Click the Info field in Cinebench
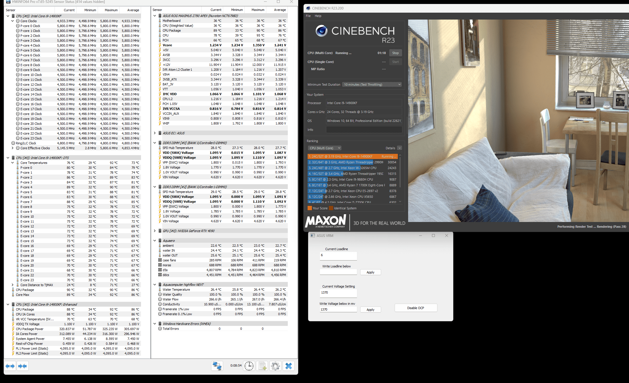Image resolution: width=629 pixels, height=383 pixels. click(x=364, y=130)
